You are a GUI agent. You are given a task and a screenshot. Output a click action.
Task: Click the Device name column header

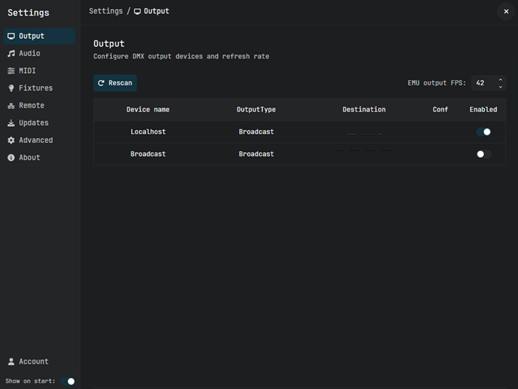(148, 110)
